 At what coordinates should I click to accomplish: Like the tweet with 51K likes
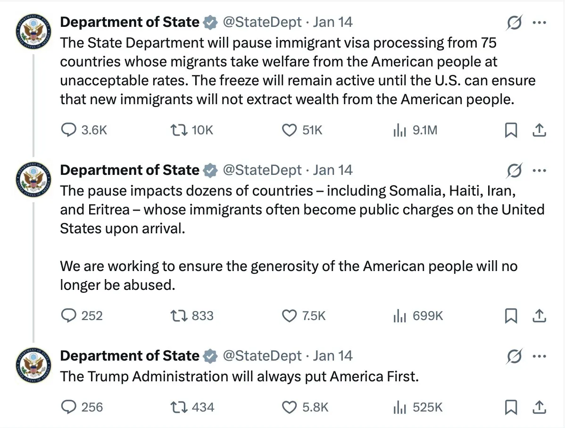tap(289, 130)
